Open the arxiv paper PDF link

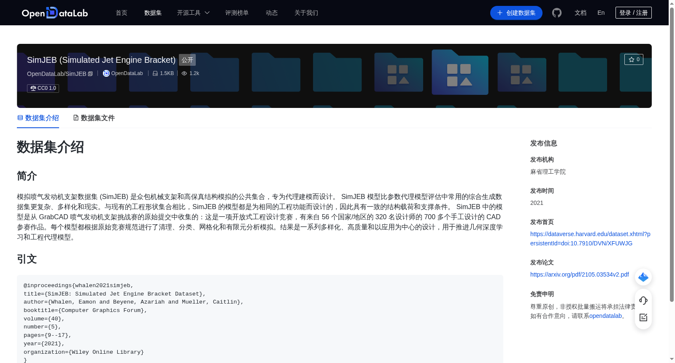(x=580, y=274)
